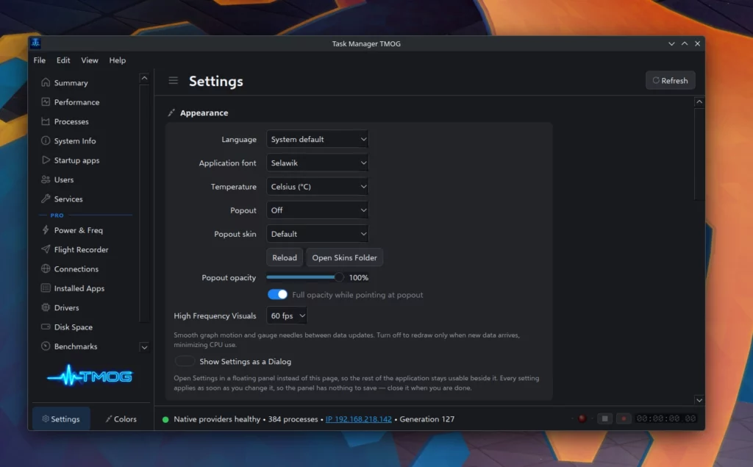Click the settings panel scroll-down arrow
The width and height of the screenshot is (753, 467).
click(699, 400)
